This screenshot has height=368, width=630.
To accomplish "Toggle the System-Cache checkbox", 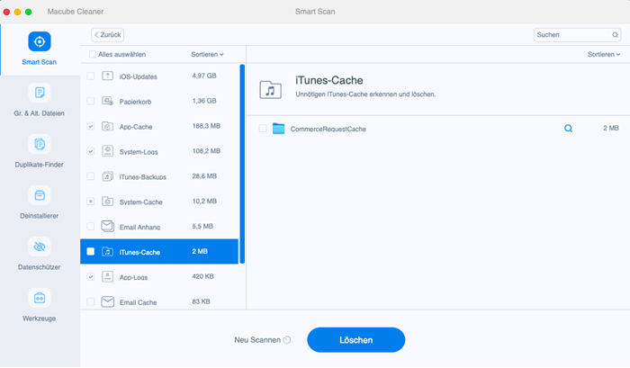I will tap(91, 202).
